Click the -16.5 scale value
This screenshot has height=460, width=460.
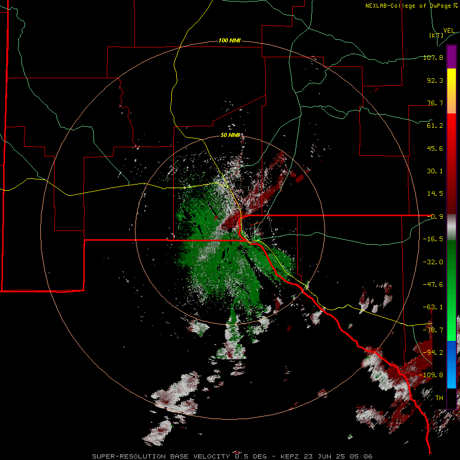click(433, 239)
